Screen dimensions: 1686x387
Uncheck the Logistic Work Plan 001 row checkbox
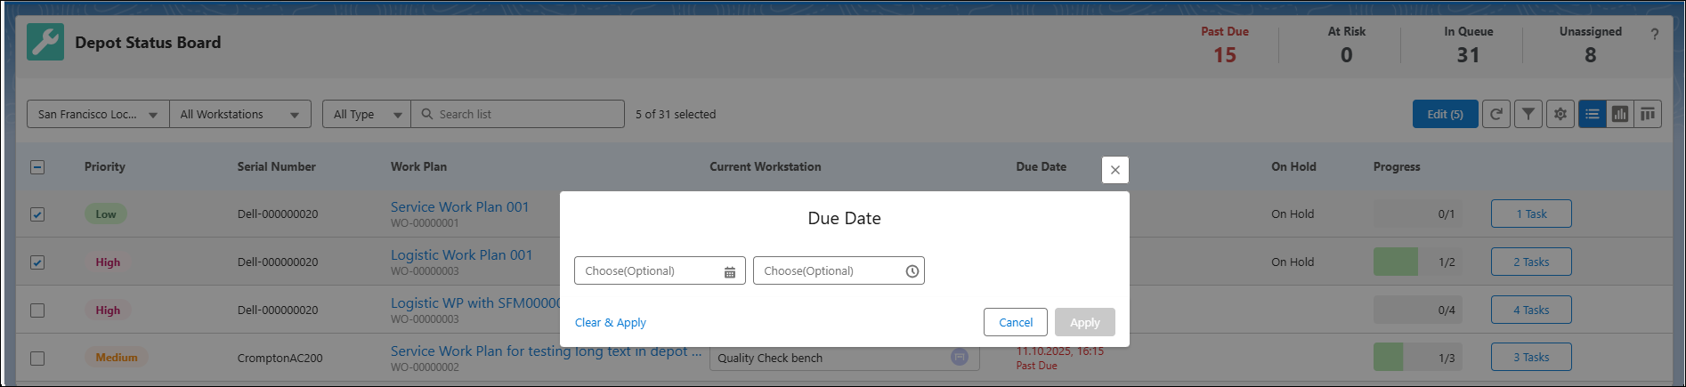(37, 262)
